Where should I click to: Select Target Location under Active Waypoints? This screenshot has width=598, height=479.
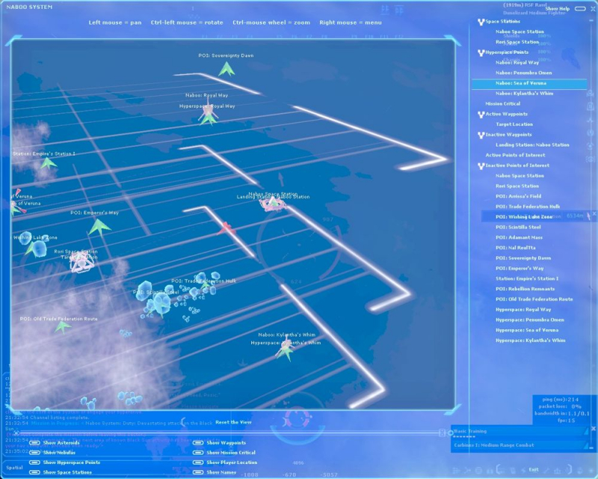[x=514, y=124]
